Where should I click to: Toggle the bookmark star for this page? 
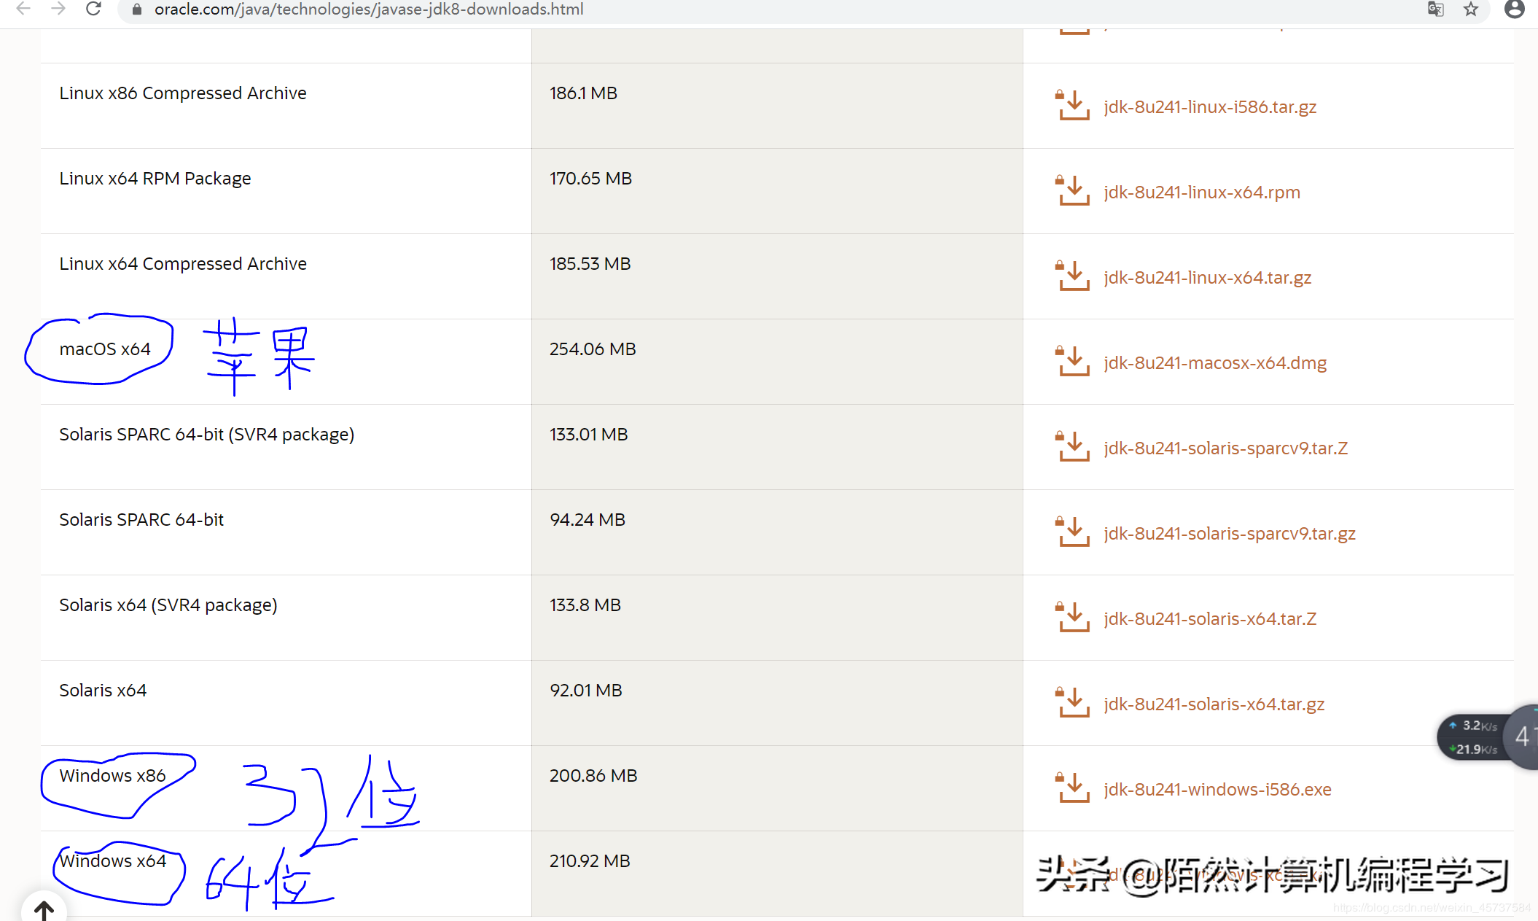tap(1471, 10)
